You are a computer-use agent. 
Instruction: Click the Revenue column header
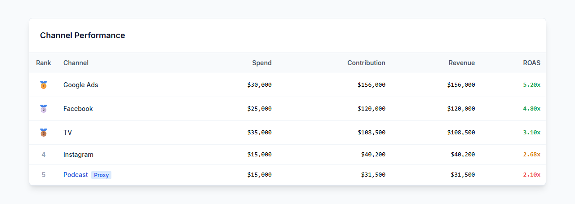point(462,63)
